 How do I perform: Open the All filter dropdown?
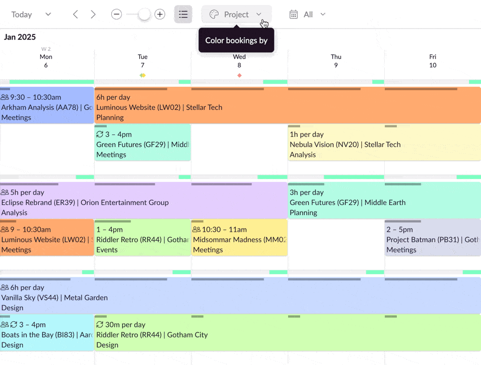point(308,15)
